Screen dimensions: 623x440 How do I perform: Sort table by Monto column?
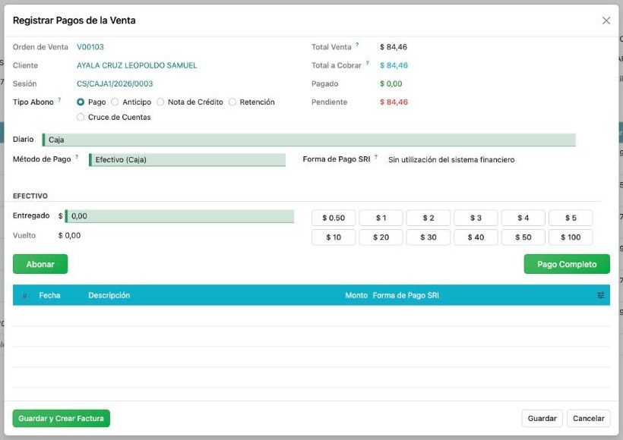pyautogui.click(x=356, y=295)
